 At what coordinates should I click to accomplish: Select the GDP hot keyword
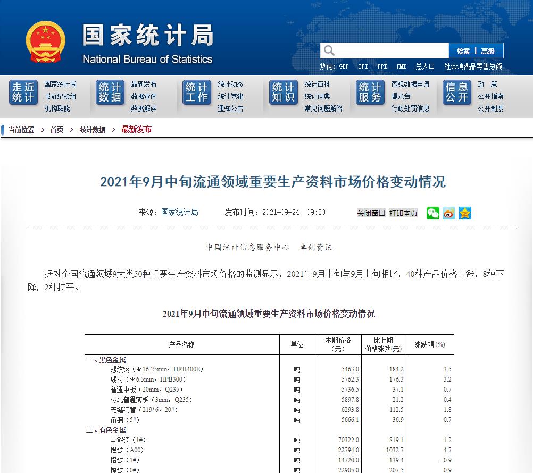pyautogui.click(x=344, y=66)
